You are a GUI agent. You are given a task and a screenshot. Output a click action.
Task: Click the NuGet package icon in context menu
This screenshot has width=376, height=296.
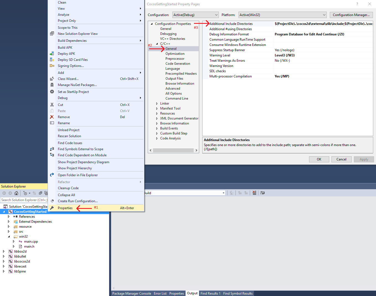[52, 85]
